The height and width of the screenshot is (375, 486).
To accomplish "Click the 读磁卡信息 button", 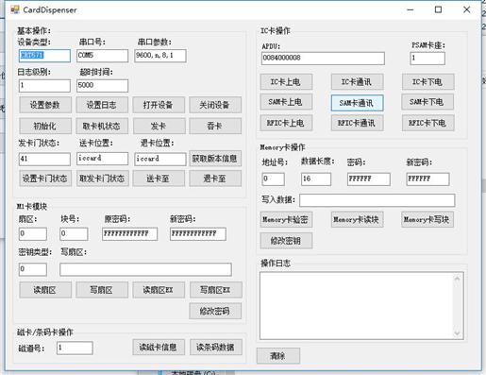I will (159, 348).
